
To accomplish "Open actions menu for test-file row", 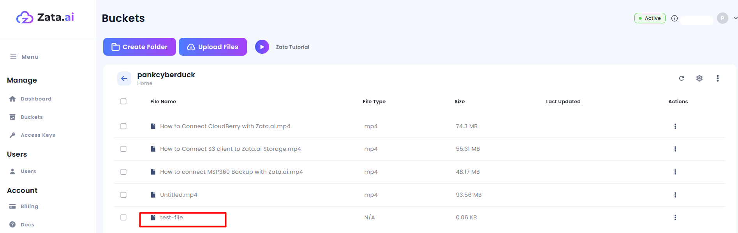I will click(x=675, y=217).
